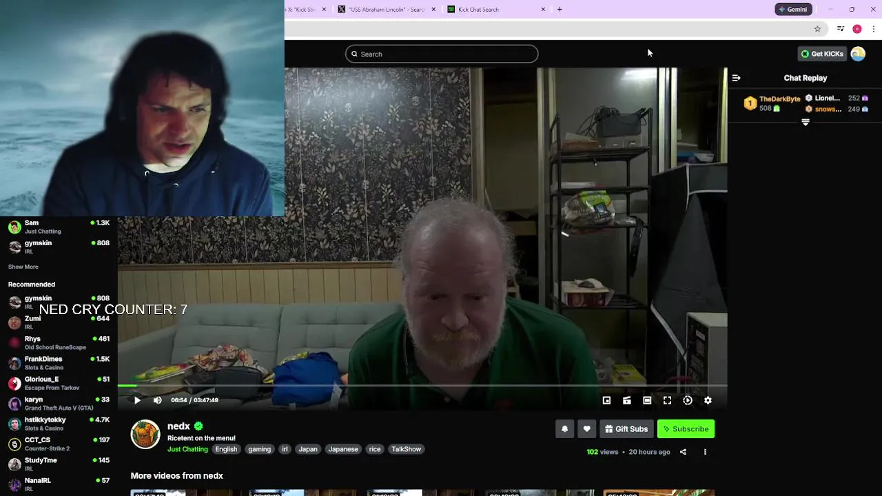
Task: Focus the Kick search field
Action: coord(442,54)
